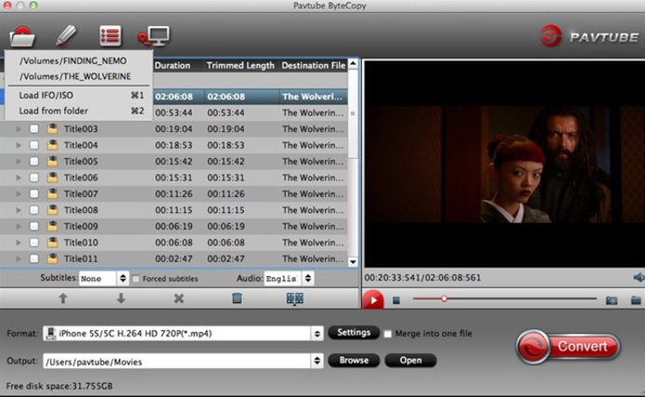Click the title list scrollbar thumb
The height and width of the screenshot is (397, 645).
pyautogui.click(x=352, y=113)
